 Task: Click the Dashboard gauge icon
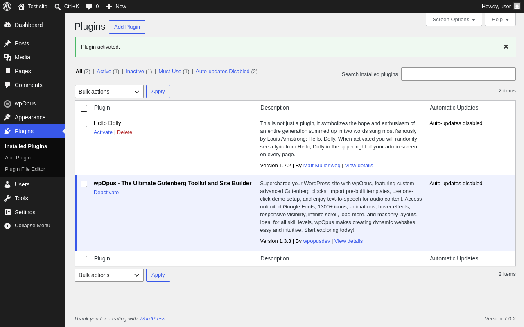coord(7,25)
